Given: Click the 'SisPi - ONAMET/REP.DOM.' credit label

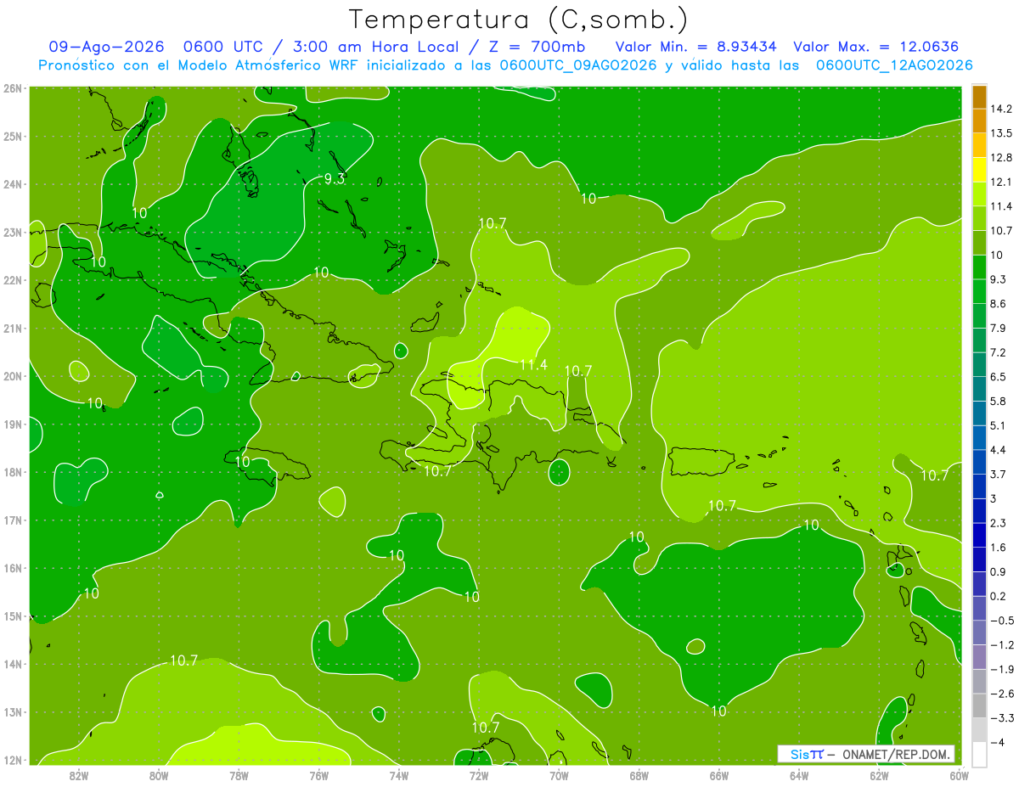Looking at the screenshot, I should point(865,754).
